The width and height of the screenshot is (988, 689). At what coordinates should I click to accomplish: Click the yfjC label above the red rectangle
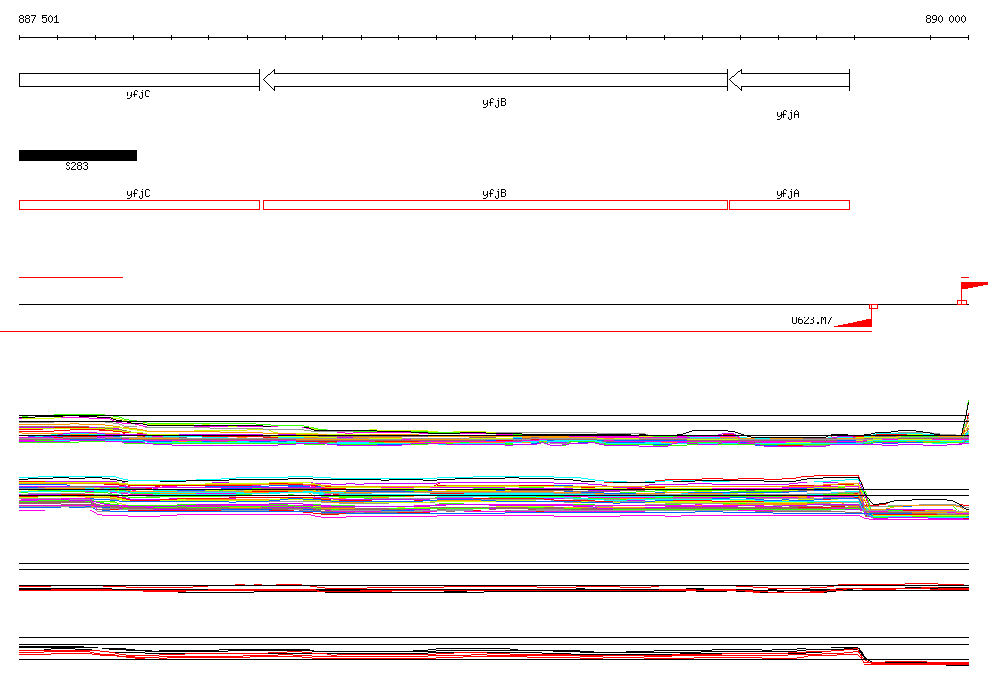[x=139, y=194]
